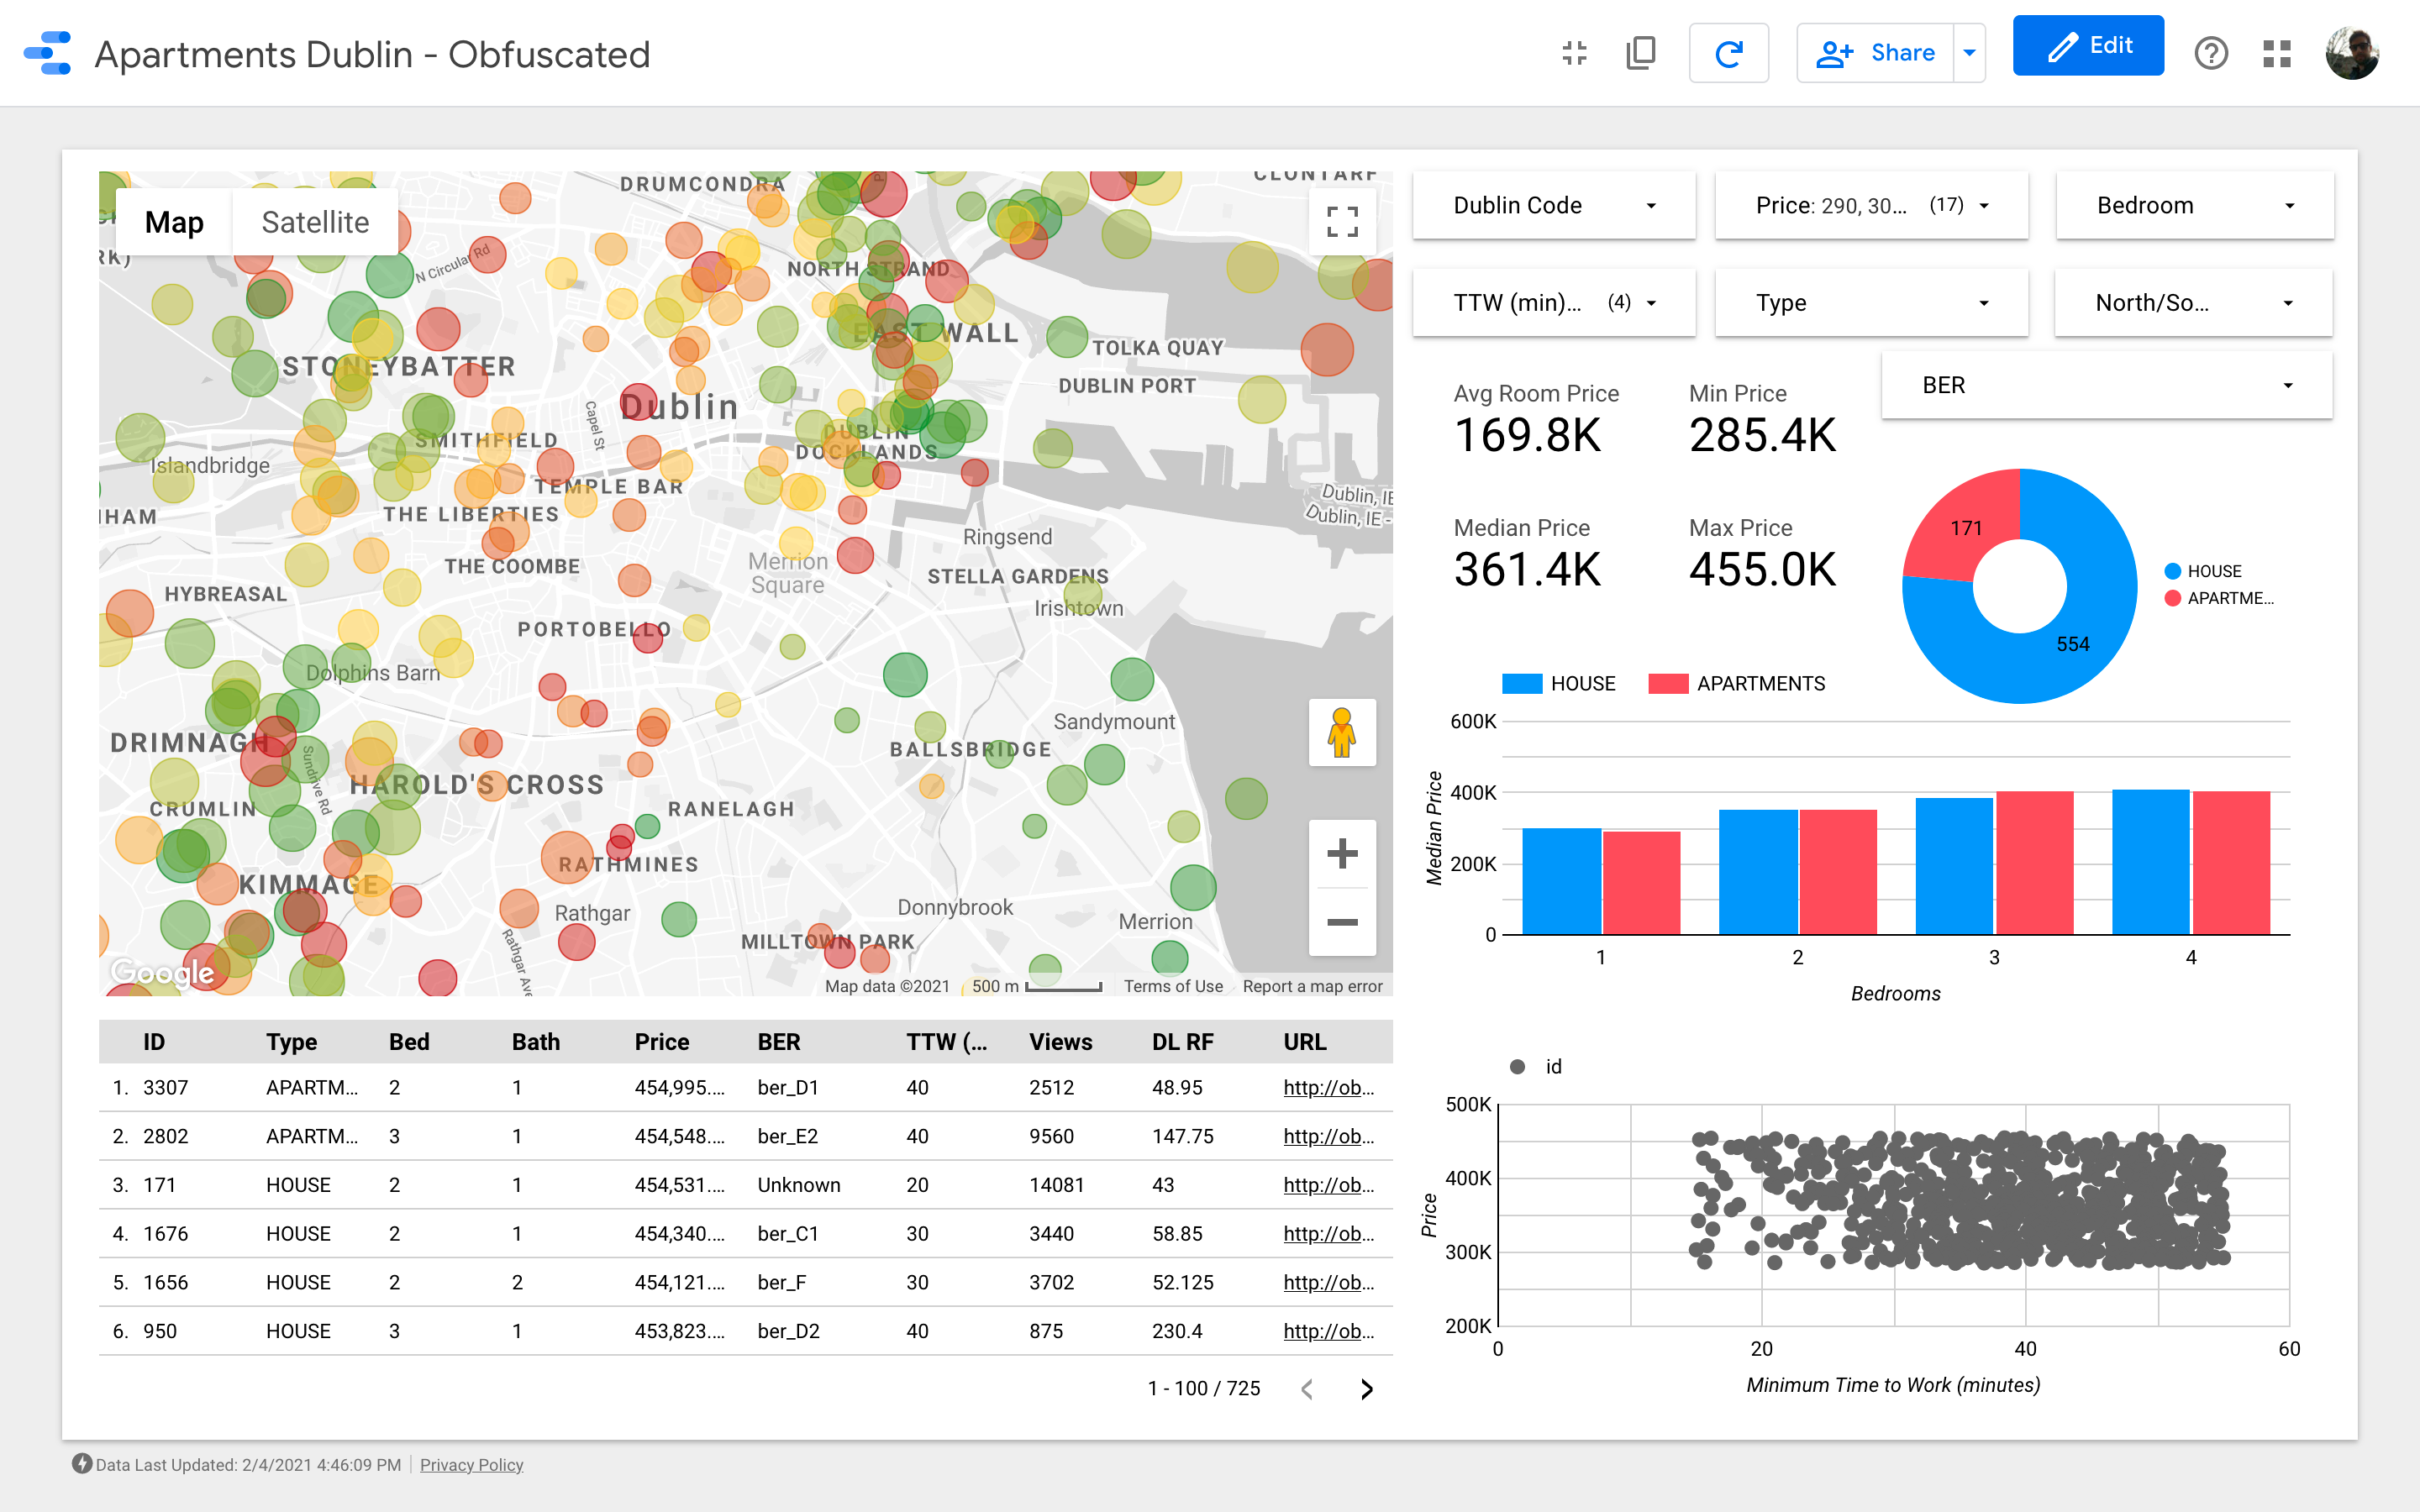Switch to Satellite map view
This screenshot has width=2420, height=1512.
point(315,222)
